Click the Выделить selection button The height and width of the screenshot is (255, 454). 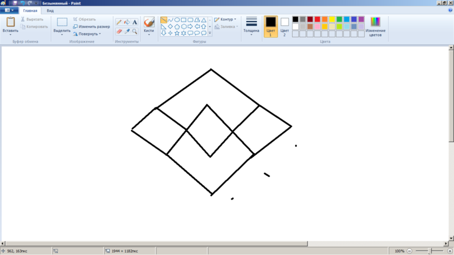pyautogui.click(x=62, y=24)
